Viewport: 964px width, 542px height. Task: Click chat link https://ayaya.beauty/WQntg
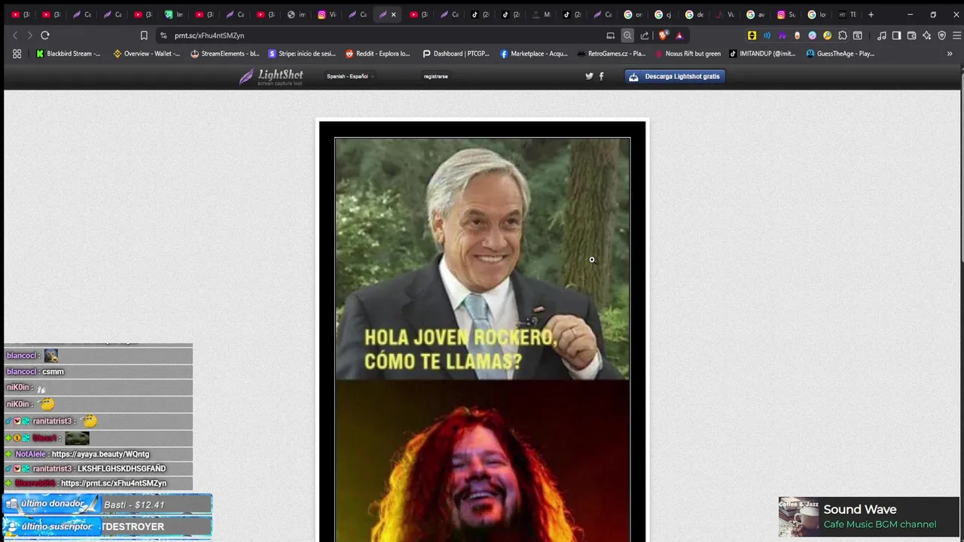pos(100,454)
